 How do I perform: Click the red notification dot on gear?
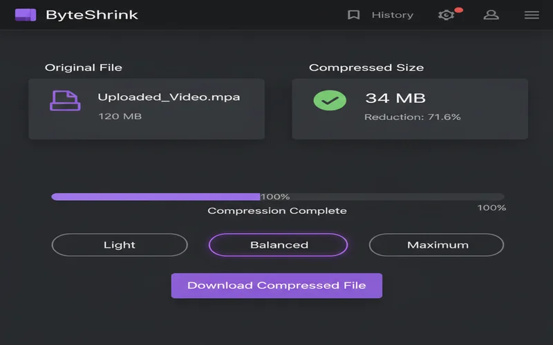pos(458,10)
